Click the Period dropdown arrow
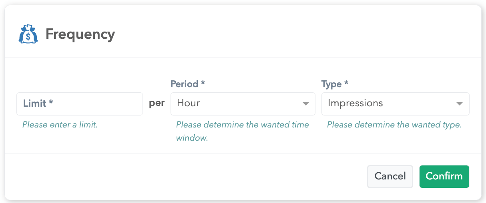This screenshot has height=203, width=486. coord(305,104)
